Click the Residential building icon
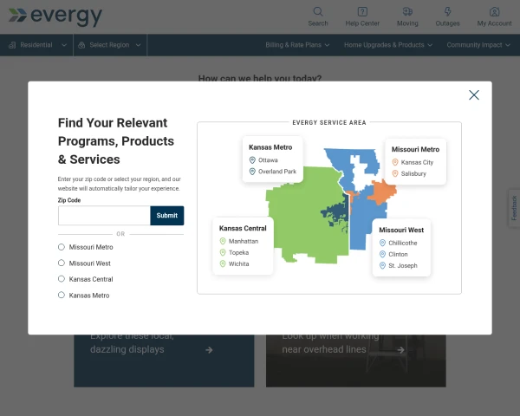This screenshot has height=416, width=520. pos(12,45)
